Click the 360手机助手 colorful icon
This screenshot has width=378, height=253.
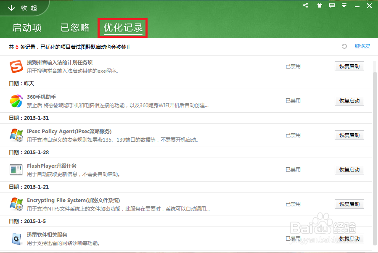(16, 101)
